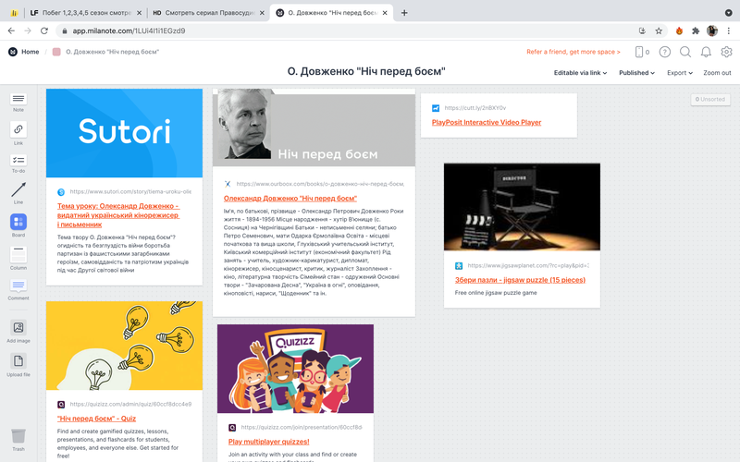
Task: Open the notifications bell icon
Action: pyautogui.click(x=706, y=52)
